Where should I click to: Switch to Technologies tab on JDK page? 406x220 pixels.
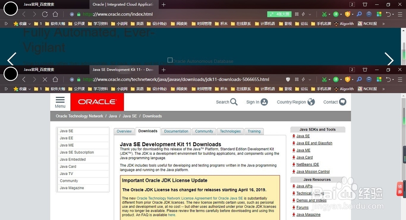[230, 131]
